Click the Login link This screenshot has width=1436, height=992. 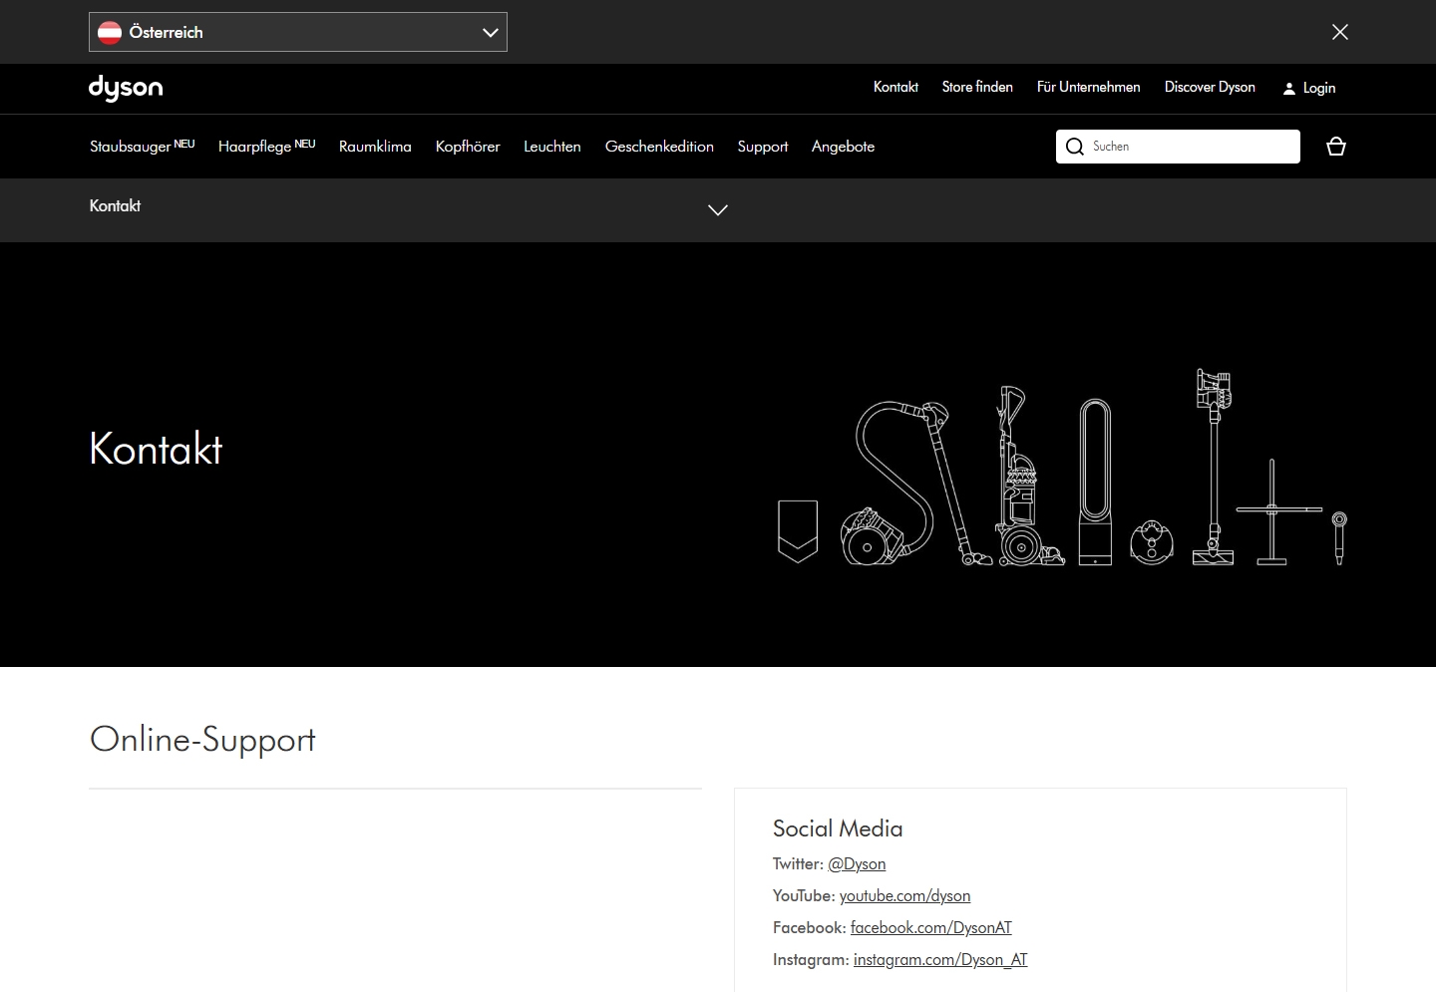tap(1318, 89)
